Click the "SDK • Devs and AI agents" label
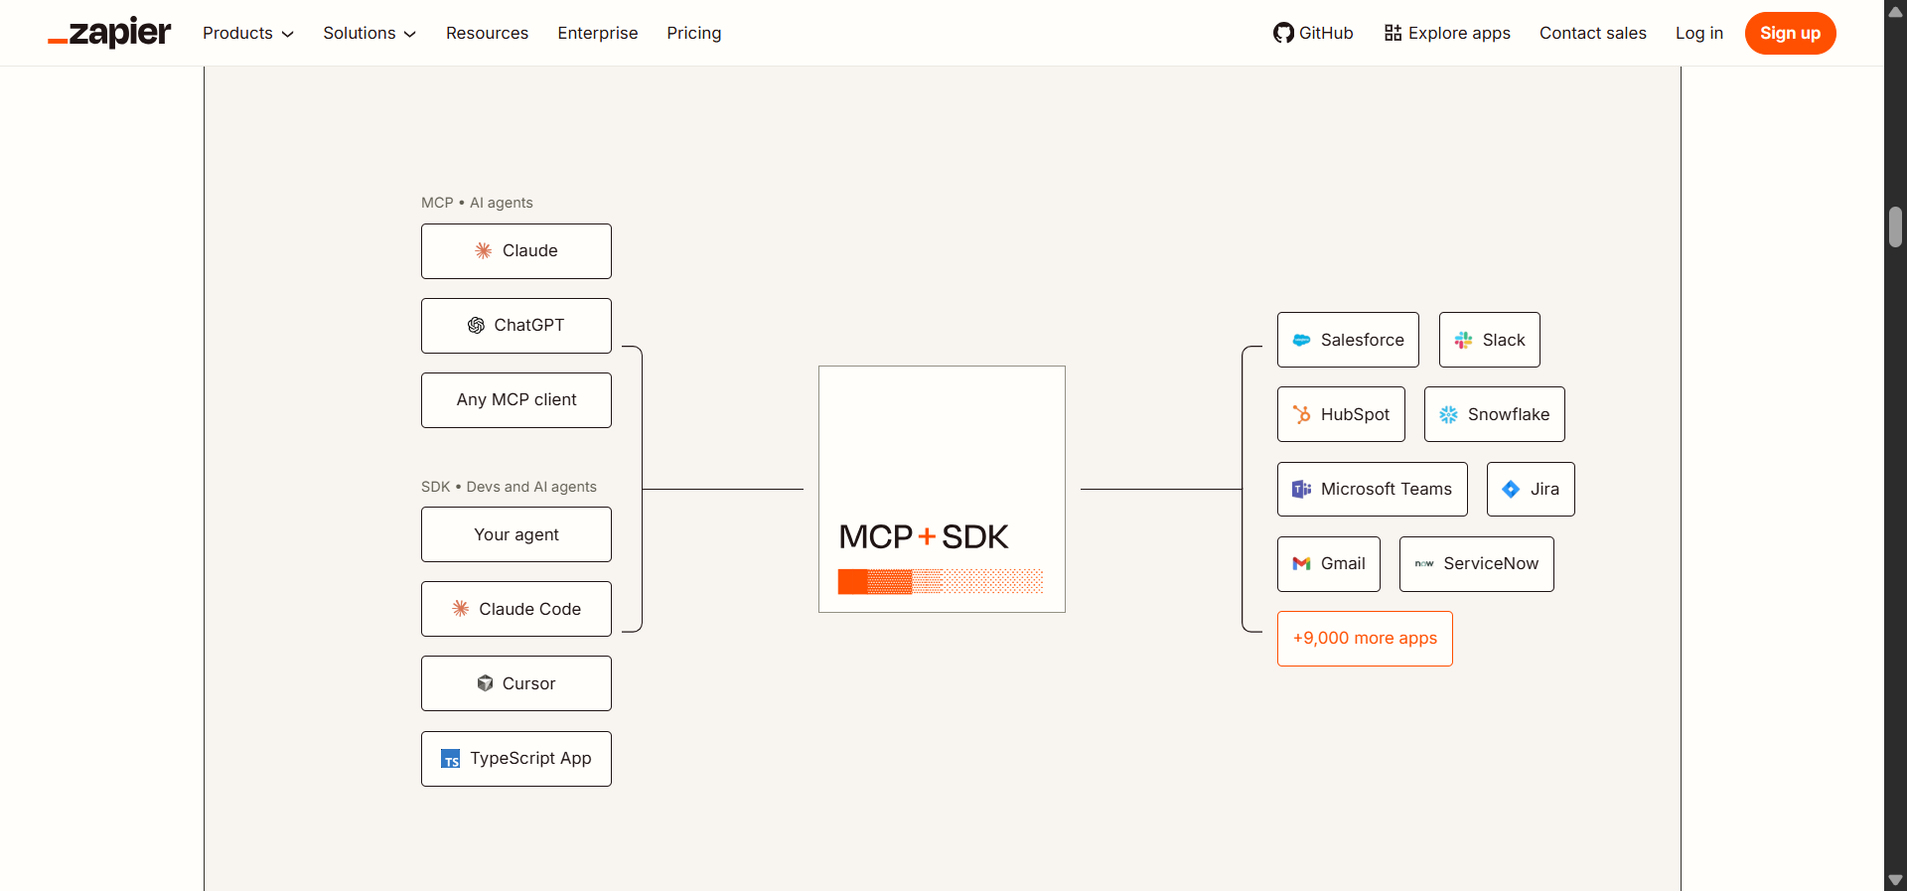Screen dimensions: 1907x891 point(509,487)
